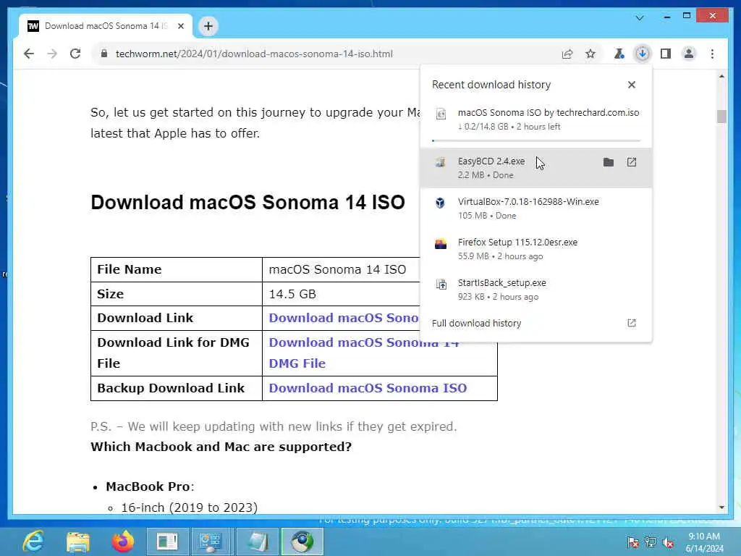Open the profile avatar icon
This screenshot has width=741, height=556.
[689, 54]
